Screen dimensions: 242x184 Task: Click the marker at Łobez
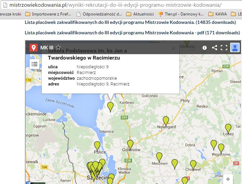pos(228,128)
